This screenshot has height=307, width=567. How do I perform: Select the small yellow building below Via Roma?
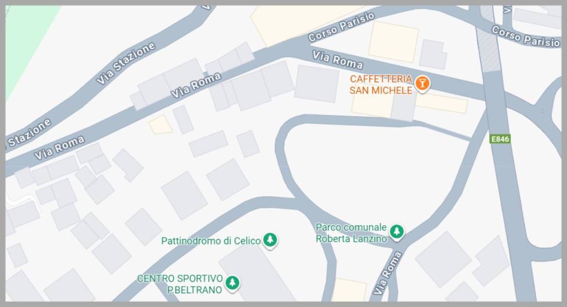(161, 125)
